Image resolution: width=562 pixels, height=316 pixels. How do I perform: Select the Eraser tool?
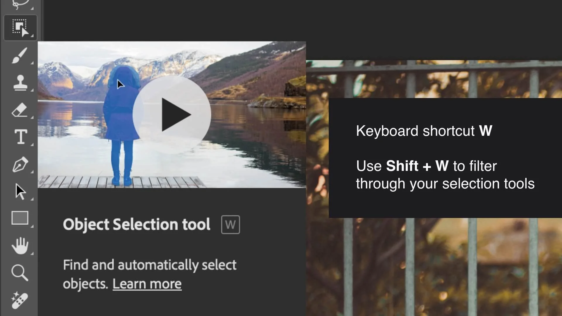coord(20,110)
